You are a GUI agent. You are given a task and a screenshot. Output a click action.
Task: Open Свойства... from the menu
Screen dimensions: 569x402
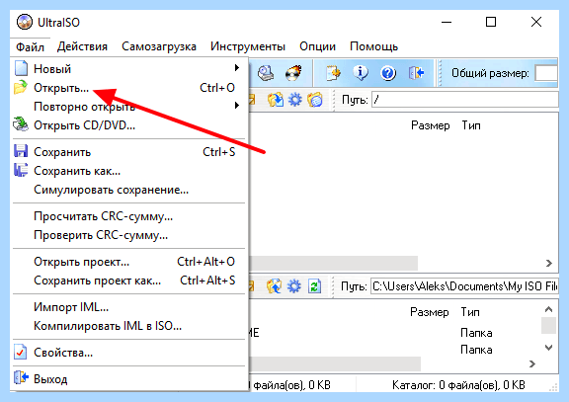point(128,353)
